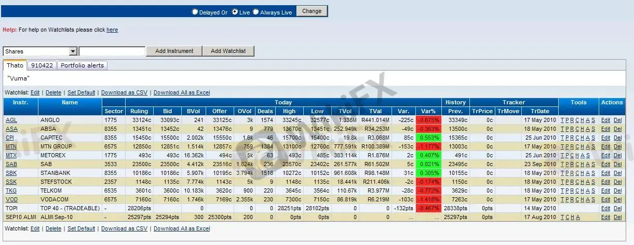Select the Live radio button

[235, 12]
